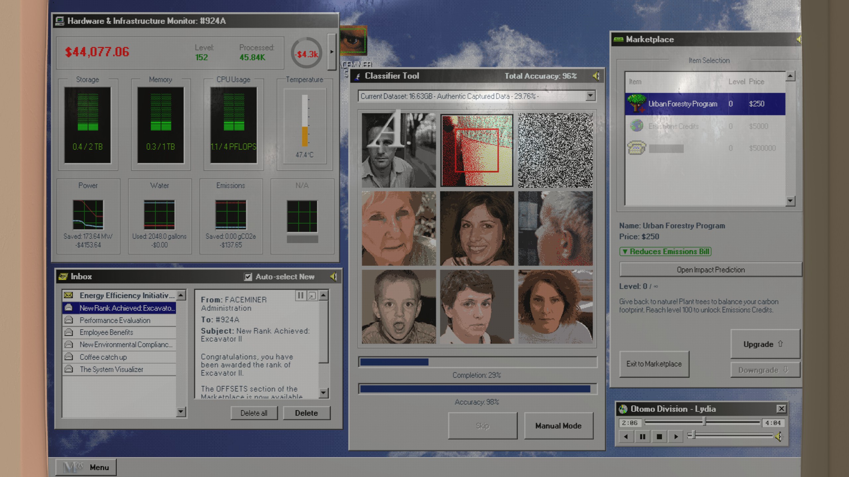Click the music player volume speaker icon

tap(779, 437)
